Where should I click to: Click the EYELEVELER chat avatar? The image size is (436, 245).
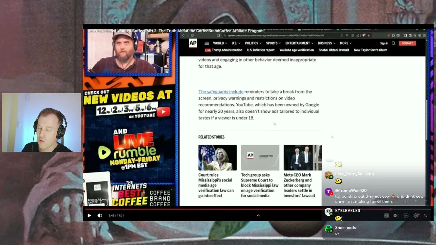pos(329,212)
